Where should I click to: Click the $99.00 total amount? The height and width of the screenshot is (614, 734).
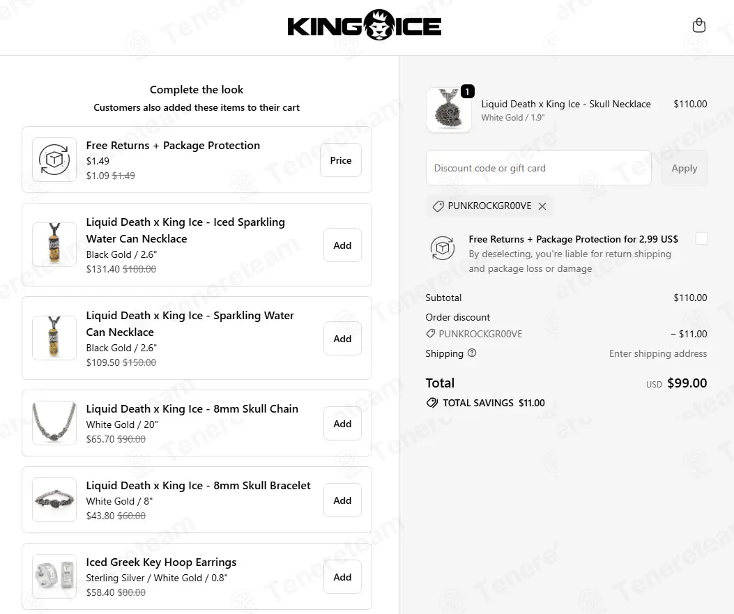(687, 383)
